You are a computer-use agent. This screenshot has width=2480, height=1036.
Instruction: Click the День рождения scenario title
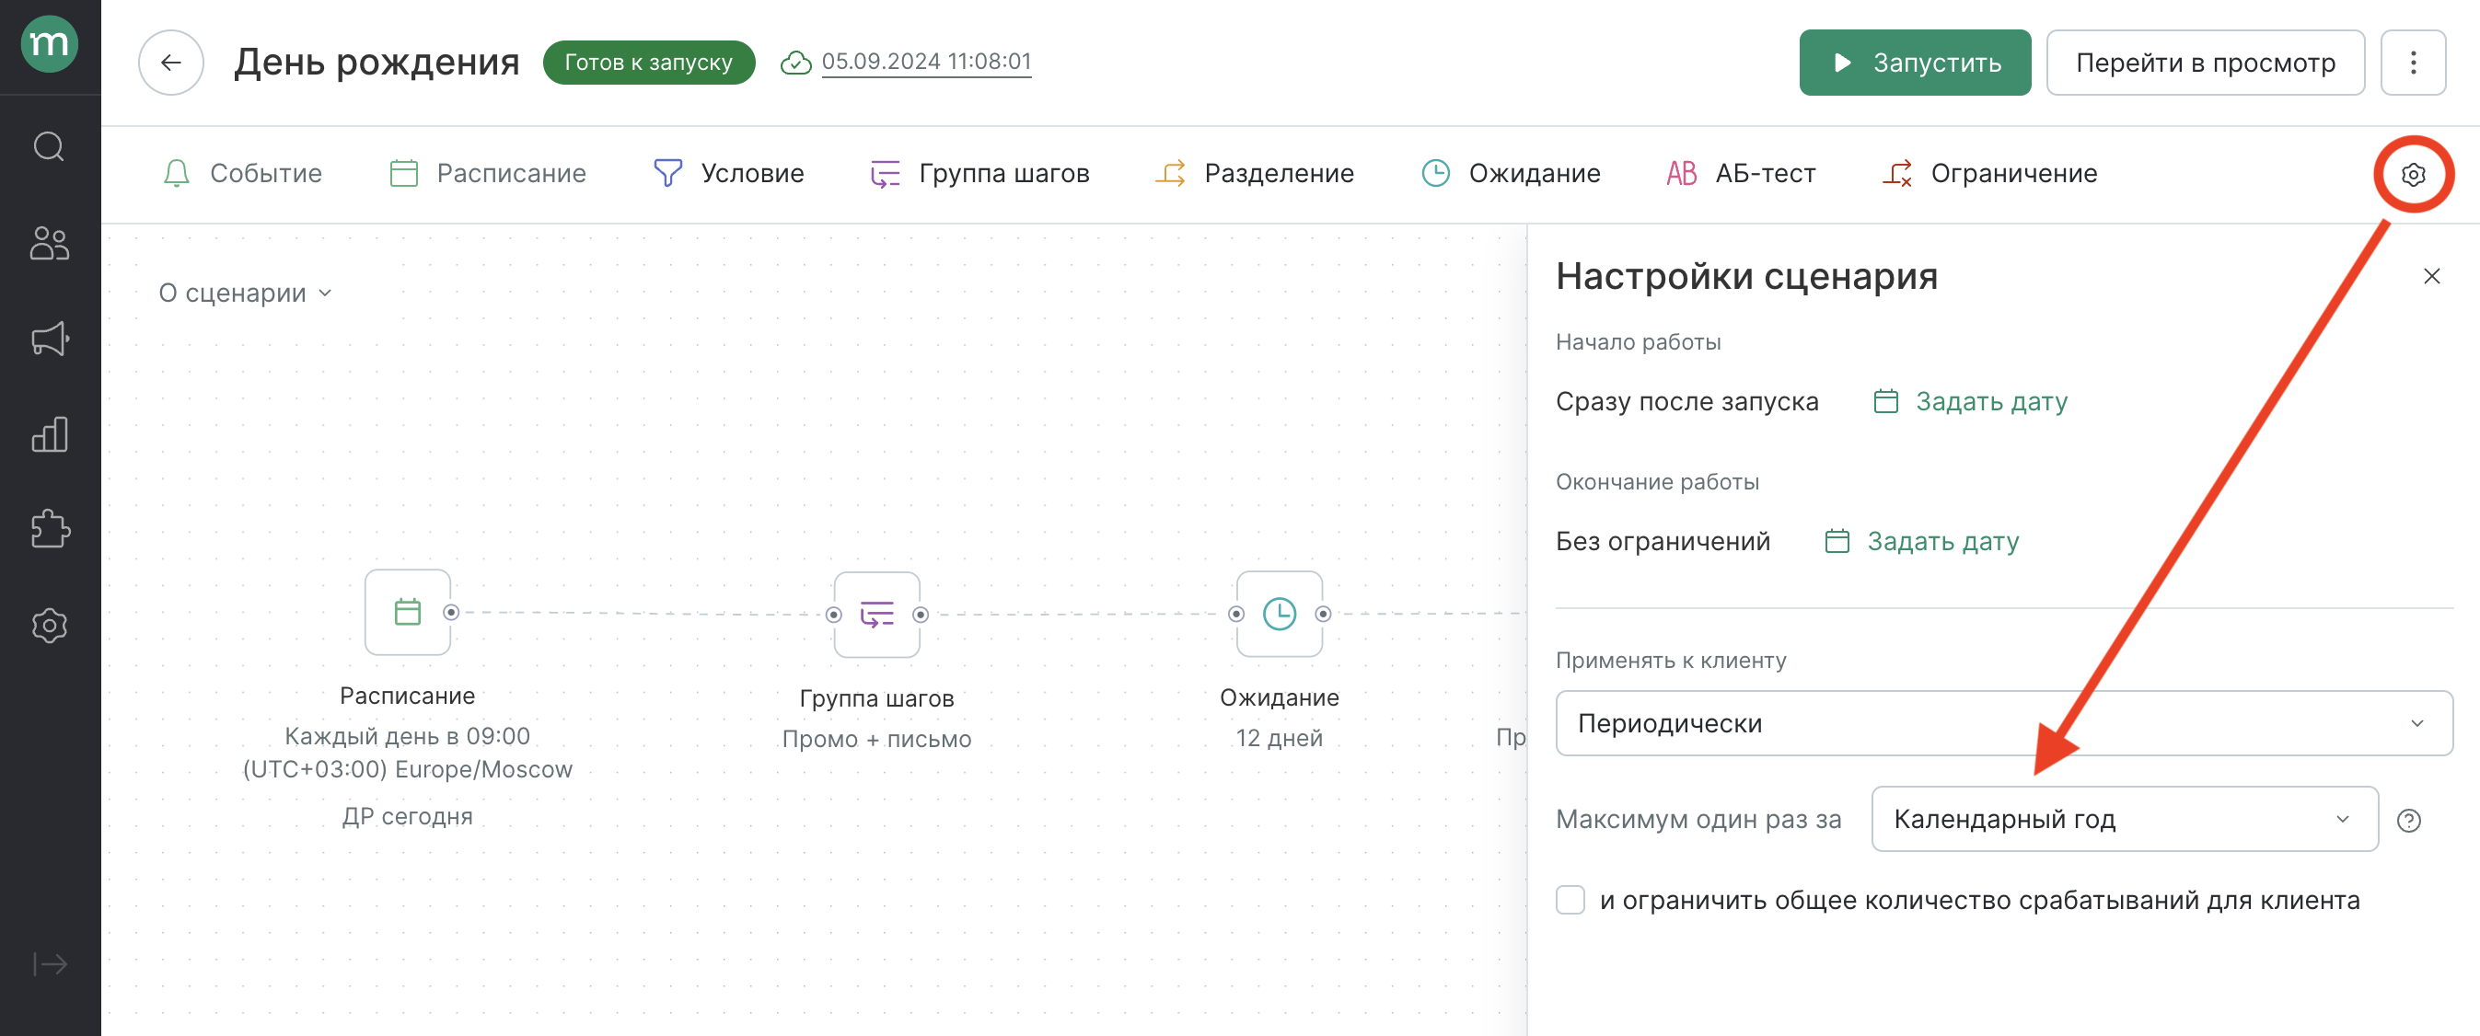pos(377,63)
